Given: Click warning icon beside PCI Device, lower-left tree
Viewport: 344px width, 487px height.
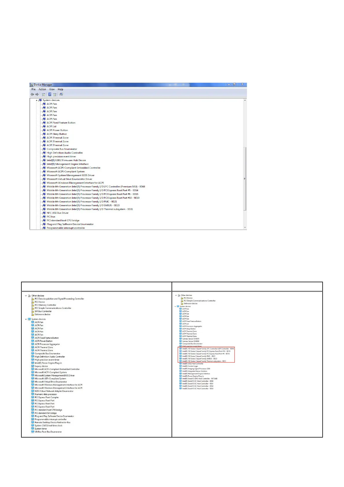Looking at the screenshot, I should [x=33, y=302].
